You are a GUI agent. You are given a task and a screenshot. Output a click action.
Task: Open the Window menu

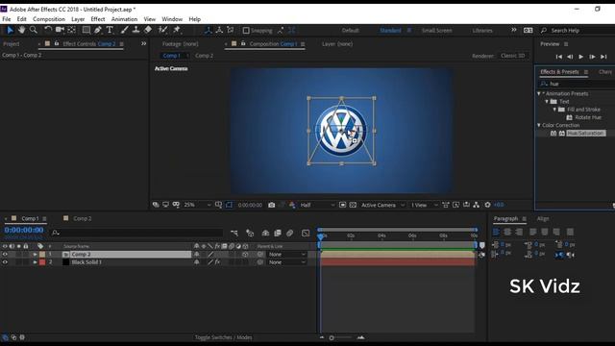[172, 19]
